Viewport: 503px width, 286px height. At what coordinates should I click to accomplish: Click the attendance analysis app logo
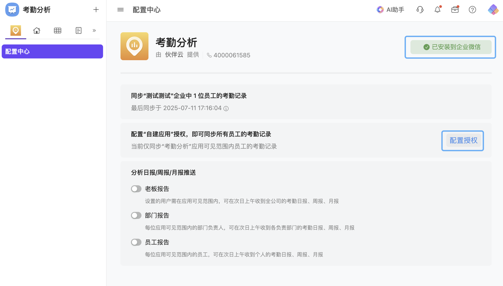tap(12, 10)
